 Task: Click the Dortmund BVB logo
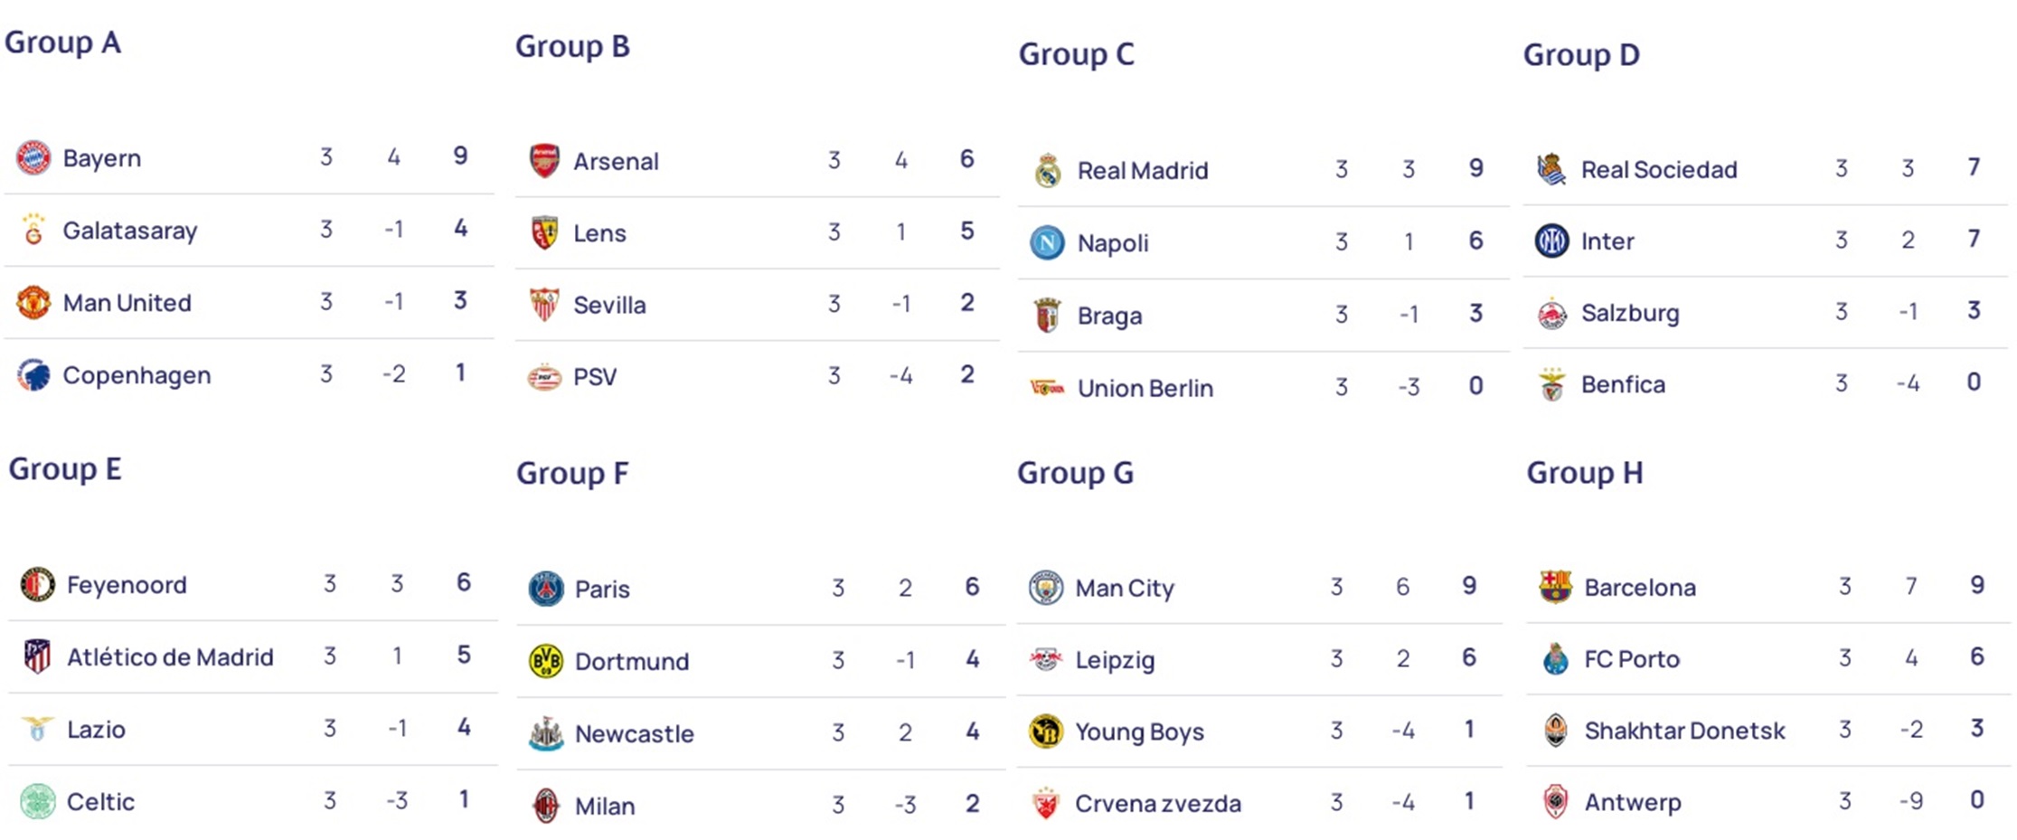[545, 661]
